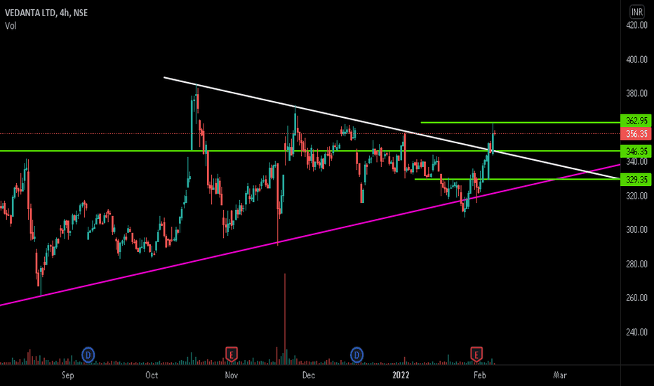Click the 320.00 price axis label
Image resolution: width=654 pixels, height=386 pixels.
636,196
